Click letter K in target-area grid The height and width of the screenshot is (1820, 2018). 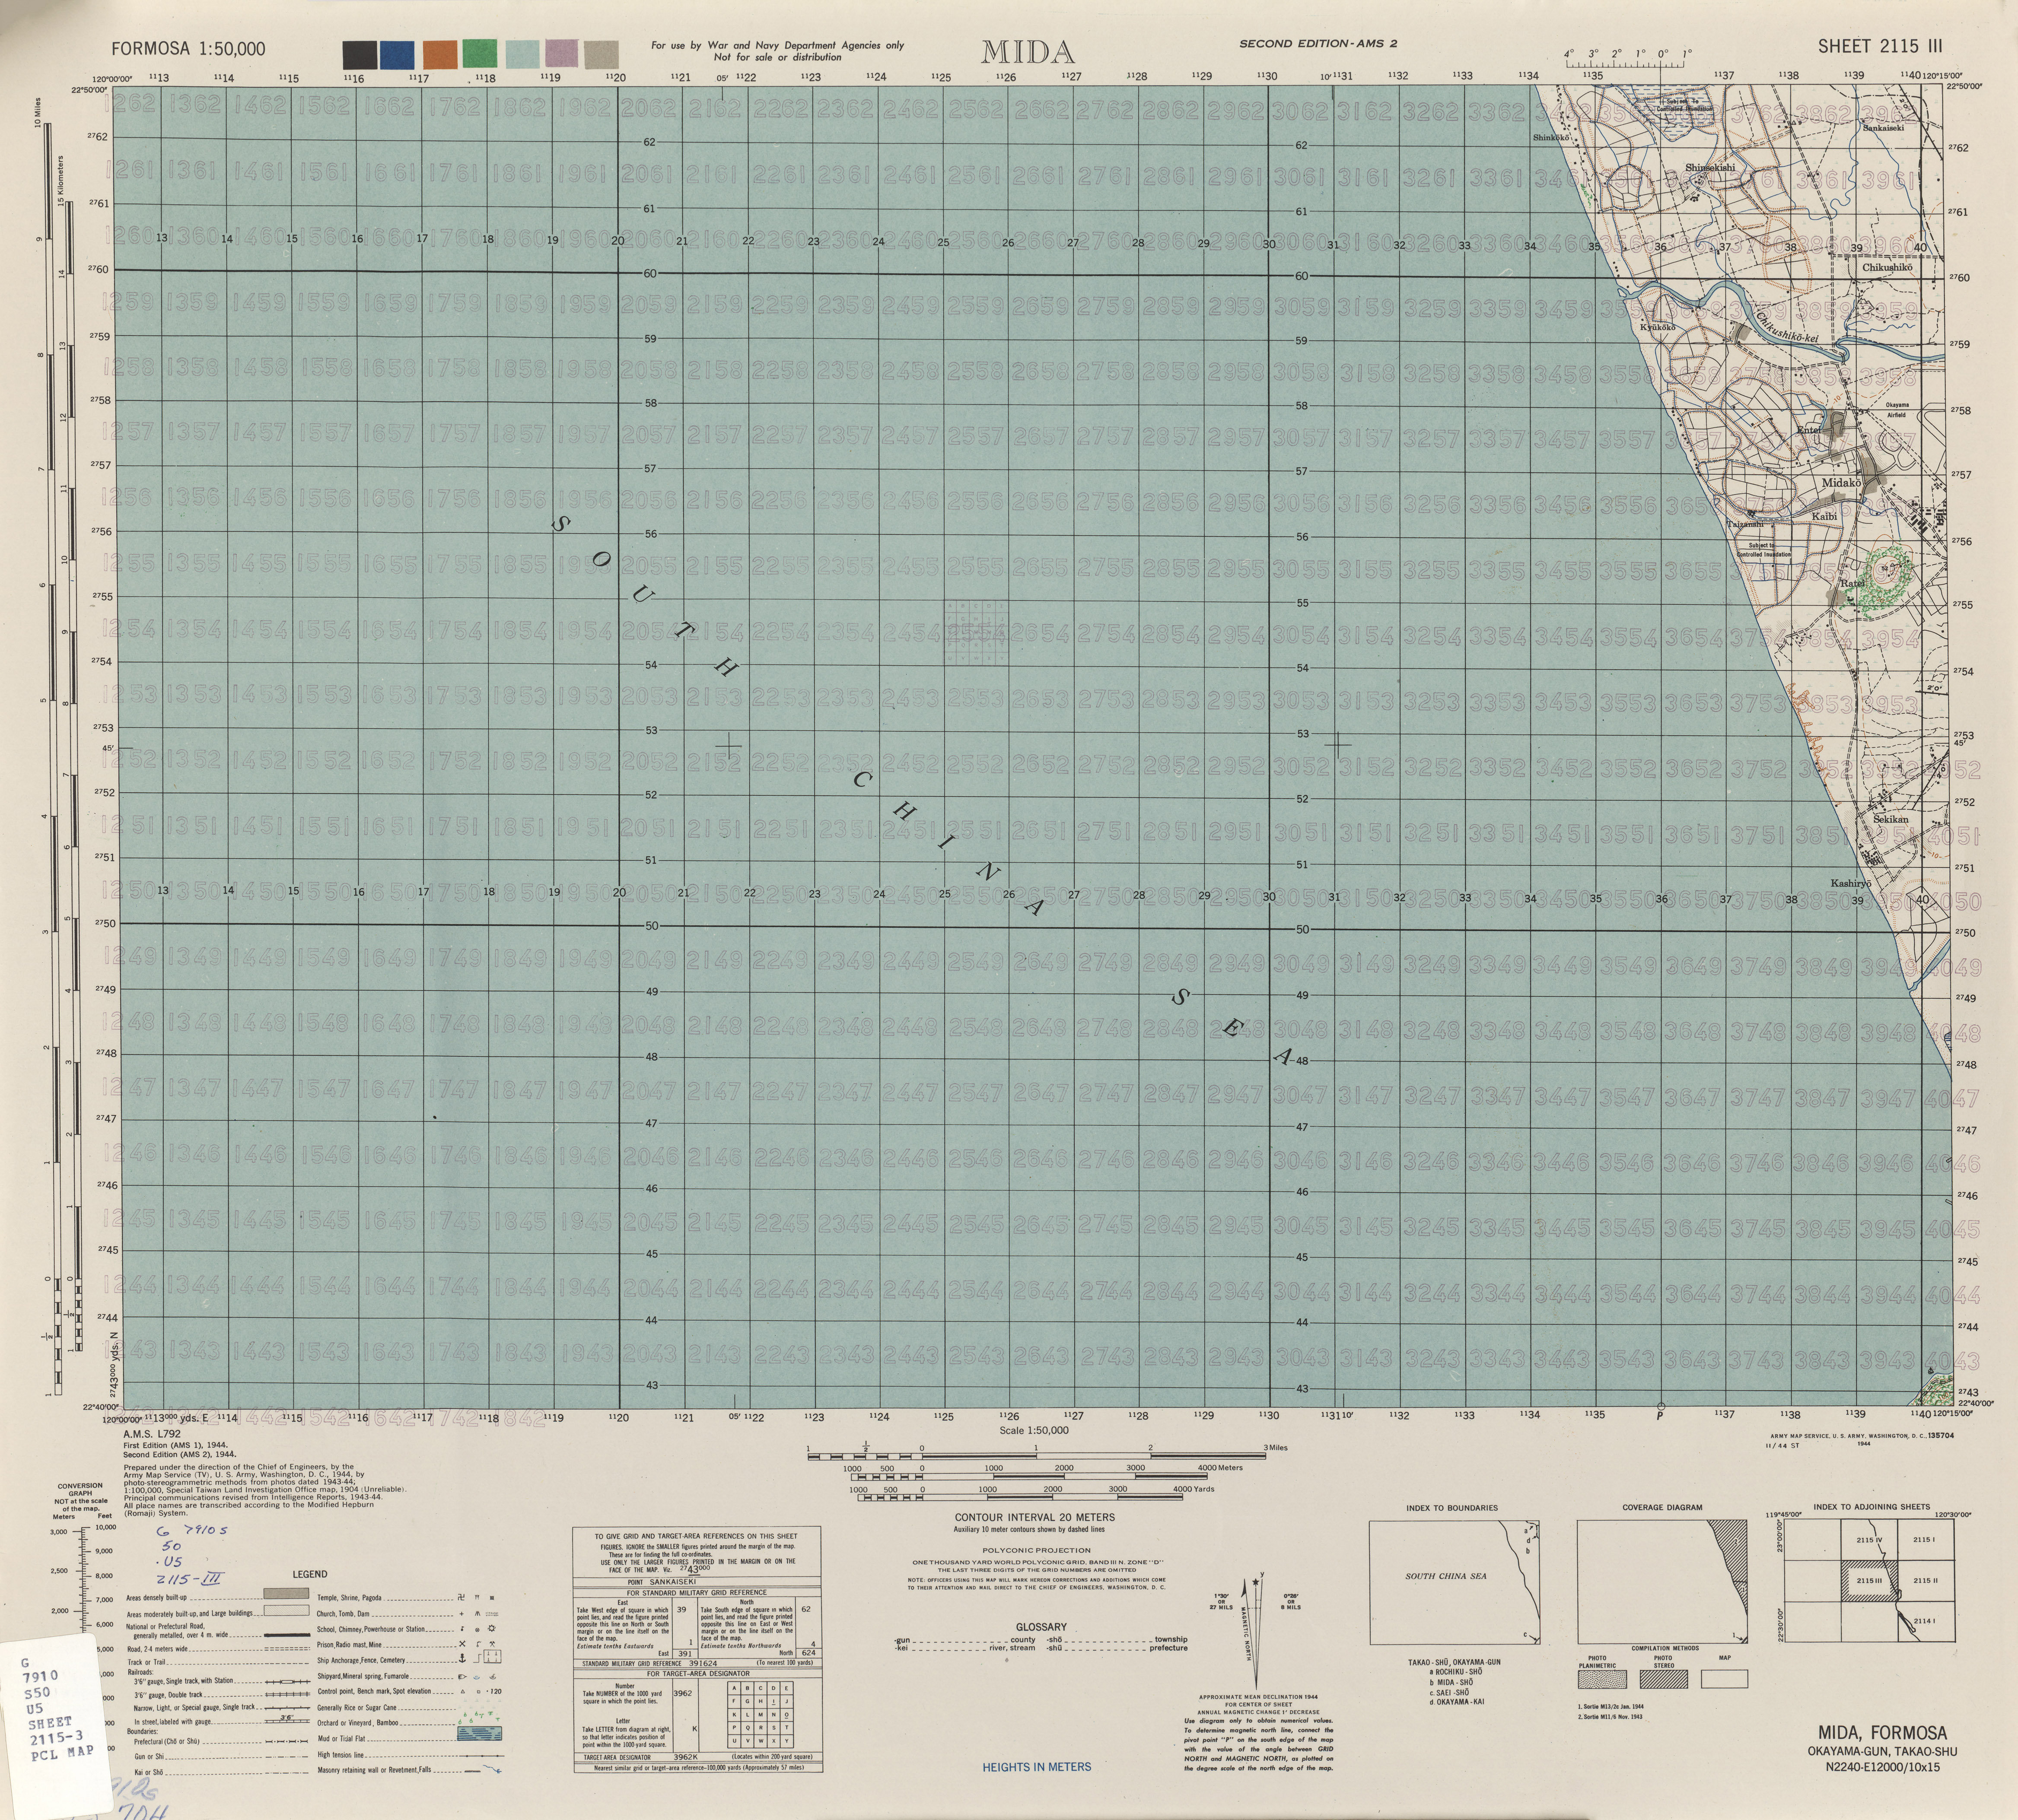pyautogui.click(x=734, y=1715)
